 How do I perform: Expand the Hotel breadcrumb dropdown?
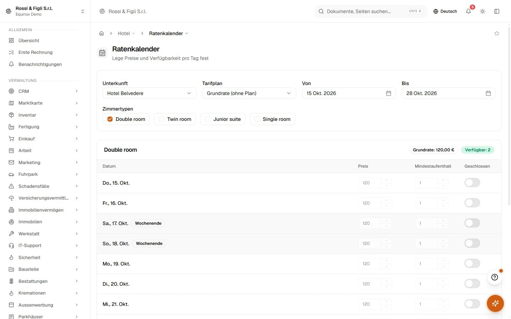click(x=126, y=33)
